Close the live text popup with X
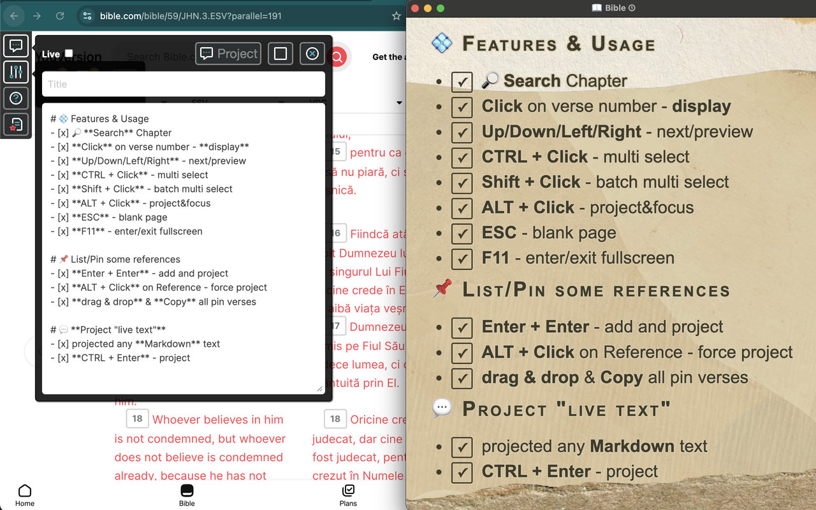The height and width of the screenshot is (510, 816). (312, 54)
